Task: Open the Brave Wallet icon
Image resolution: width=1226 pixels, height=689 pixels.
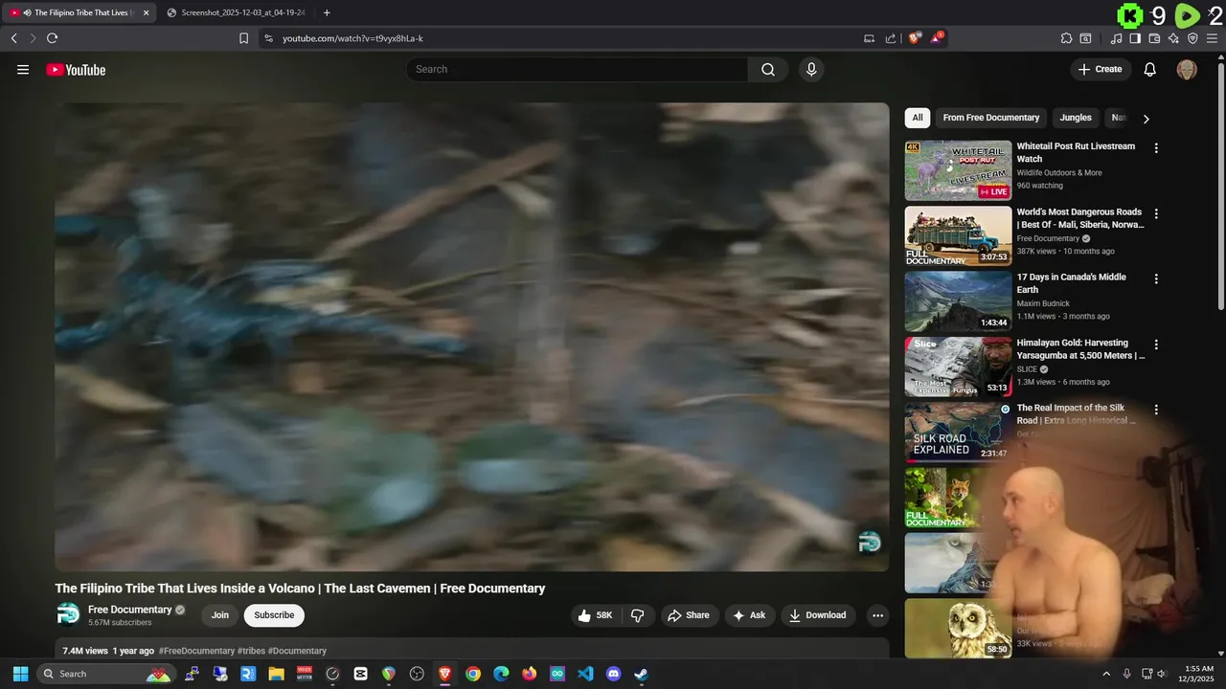Action: (1154, 38)
